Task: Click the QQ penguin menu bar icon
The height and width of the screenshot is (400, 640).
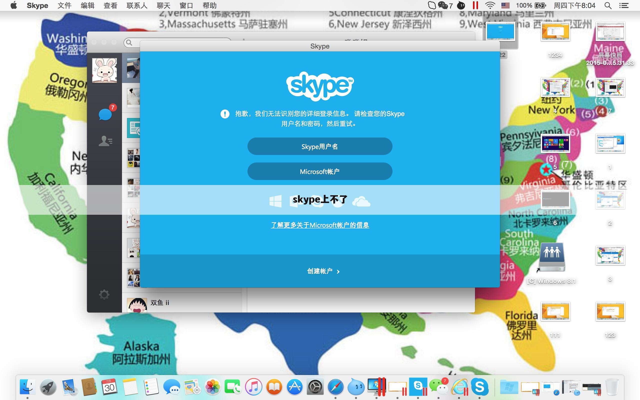Action: (x=461, y=5)
